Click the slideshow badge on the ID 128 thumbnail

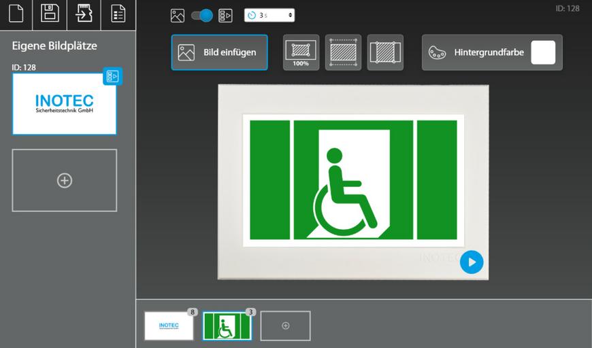pos(112,76)
